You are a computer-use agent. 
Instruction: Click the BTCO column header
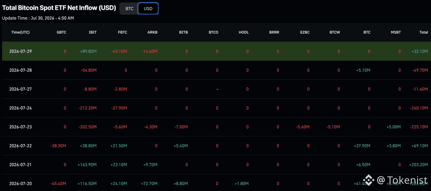coord(213,32)
